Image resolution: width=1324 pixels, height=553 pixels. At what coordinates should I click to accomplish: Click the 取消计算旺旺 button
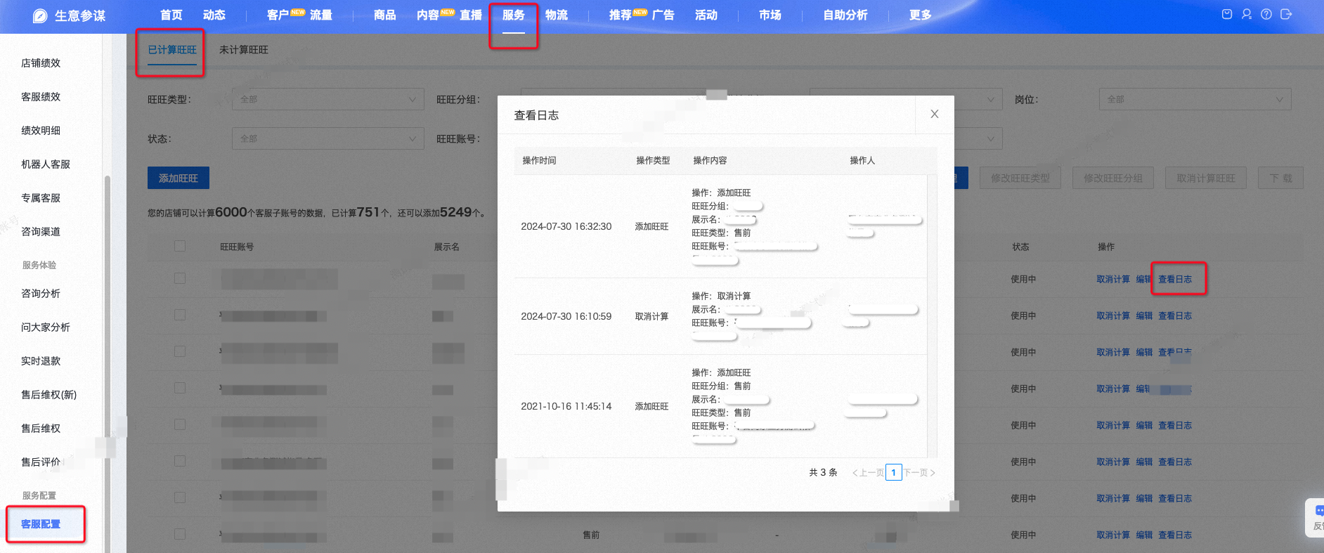pyautogui.click(x=1206, y=178)
